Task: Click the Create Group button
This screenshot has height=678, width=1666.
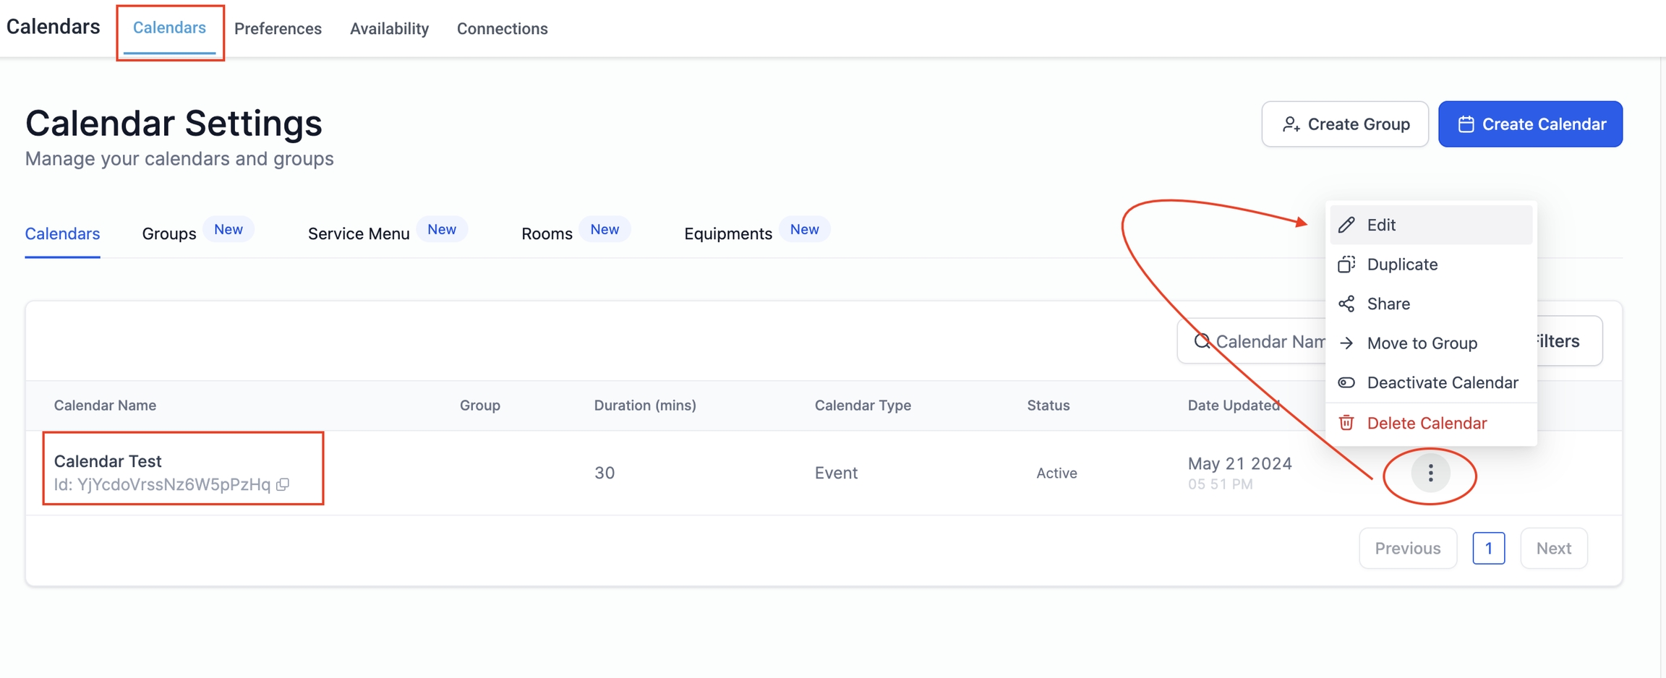Action: click(x=1344, y=124)
